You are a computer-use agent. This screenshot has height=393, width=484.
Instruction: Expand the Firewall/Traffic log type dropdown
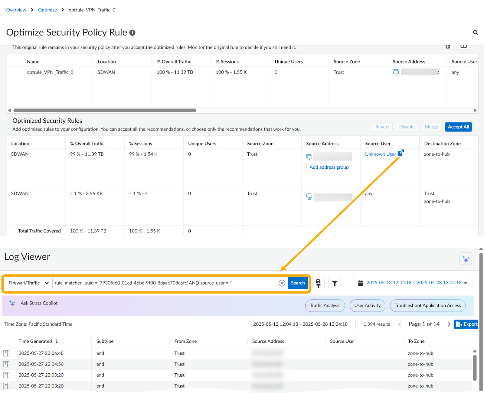(x=28, y=283)
